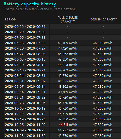Click the PERIOD column header
Screen dimensions: 121x139
(11, 19)
